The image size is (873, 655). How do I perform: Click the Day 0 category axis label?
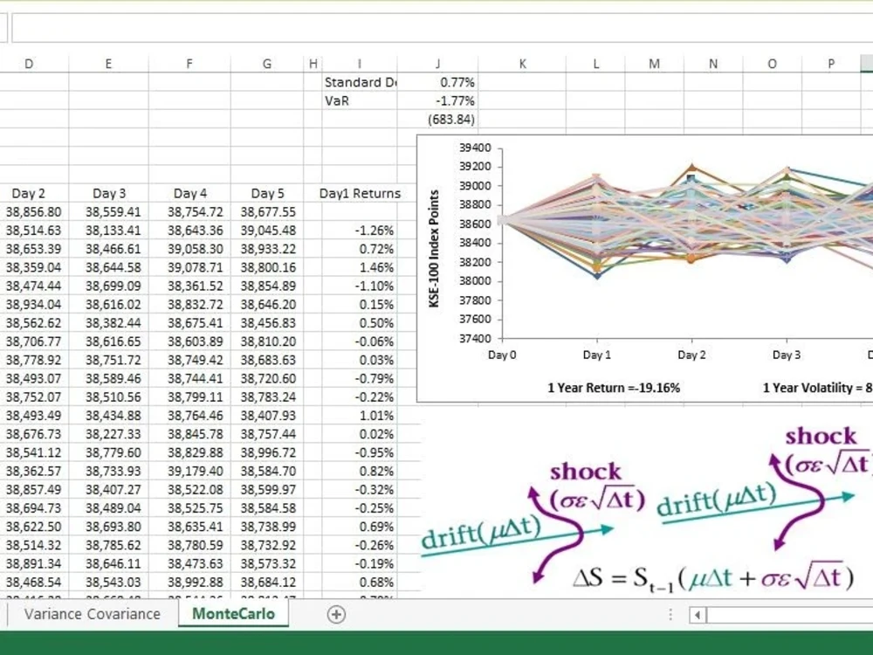pos(502,355)
